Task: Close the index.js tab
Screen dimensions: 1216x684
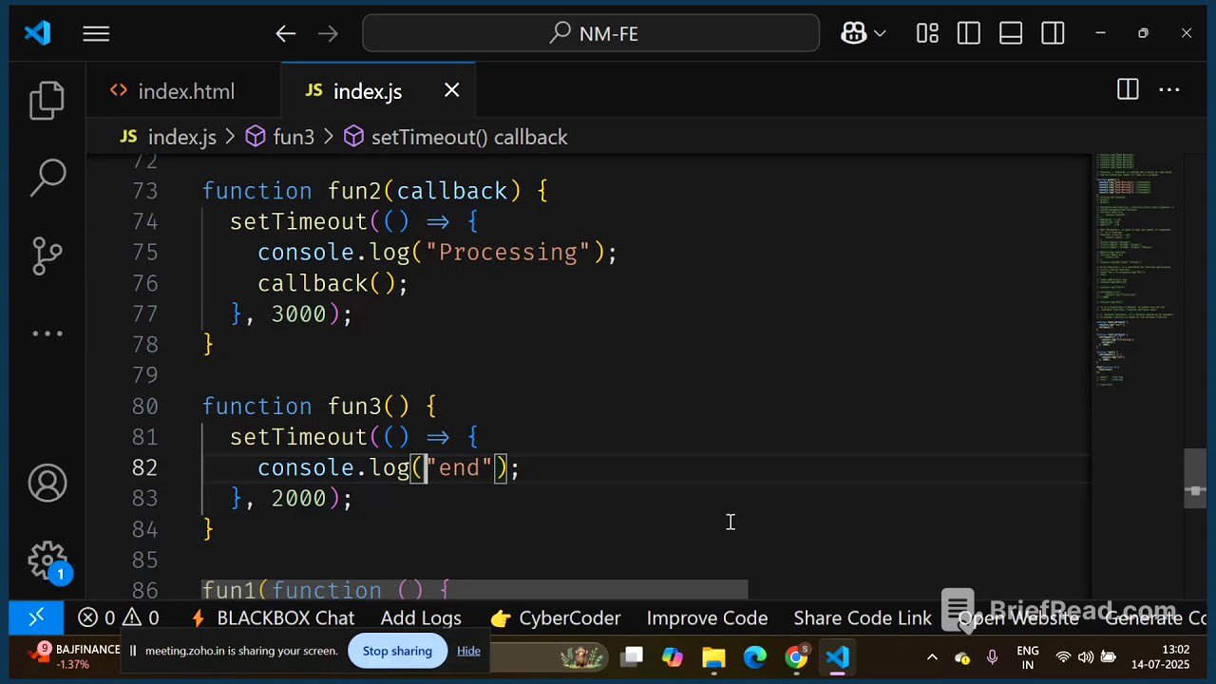Action: point(452,90)
